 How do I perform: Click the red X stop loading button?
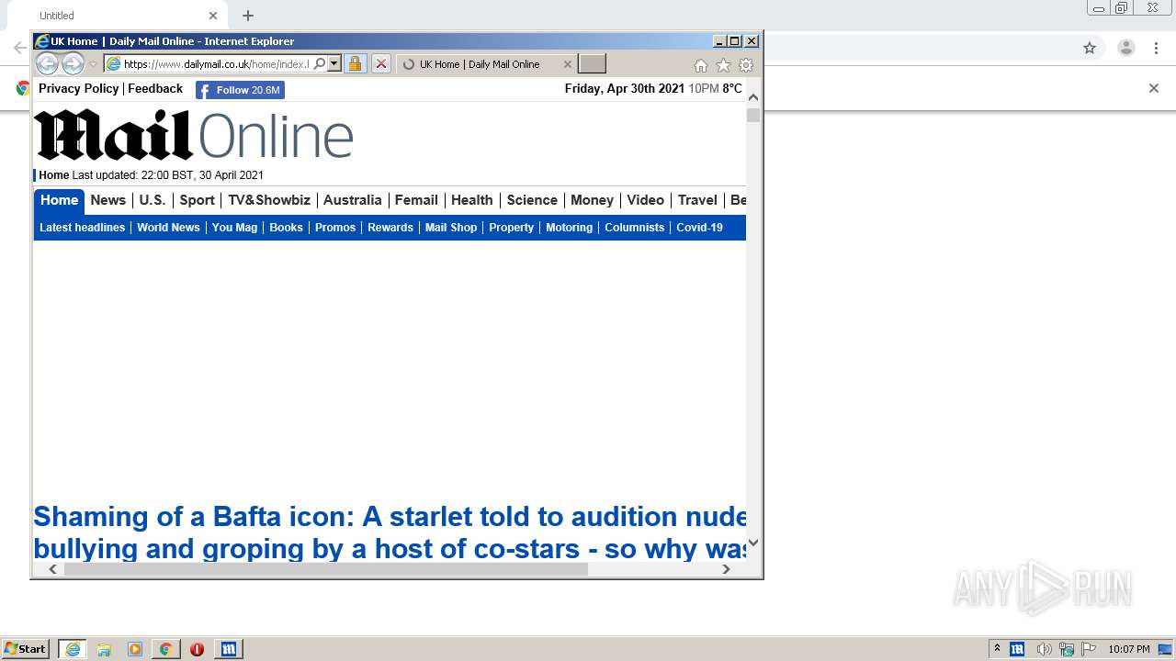381,63
